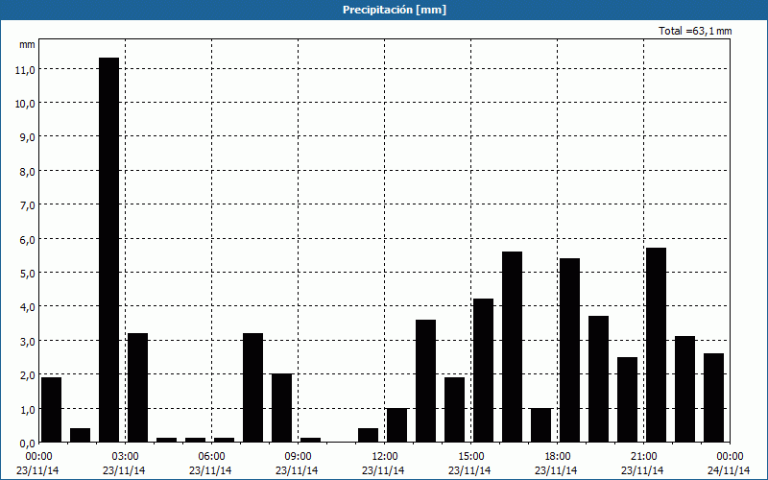Click the tallest bar exceeding 11 mm
Image resolution: width=768 pixels, height=480 pixels.
coord(108,250)
